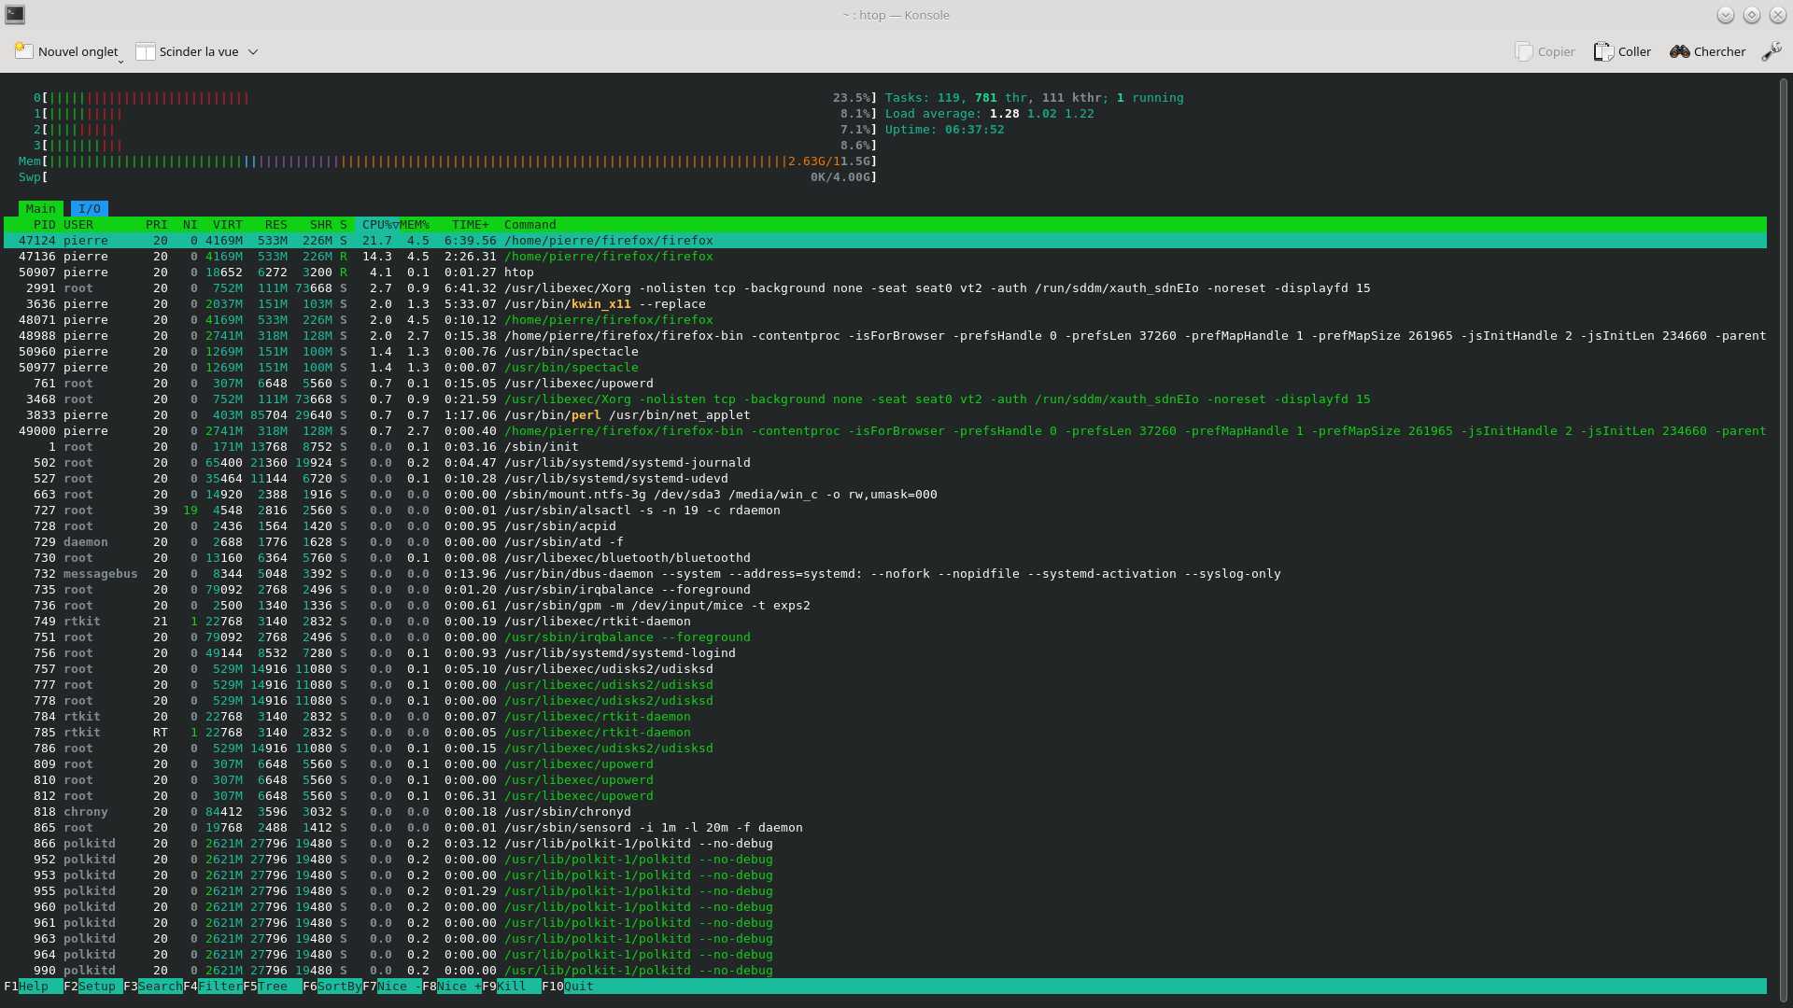
Task: Switch to the htop I/O tab
Action: point(90,208)
